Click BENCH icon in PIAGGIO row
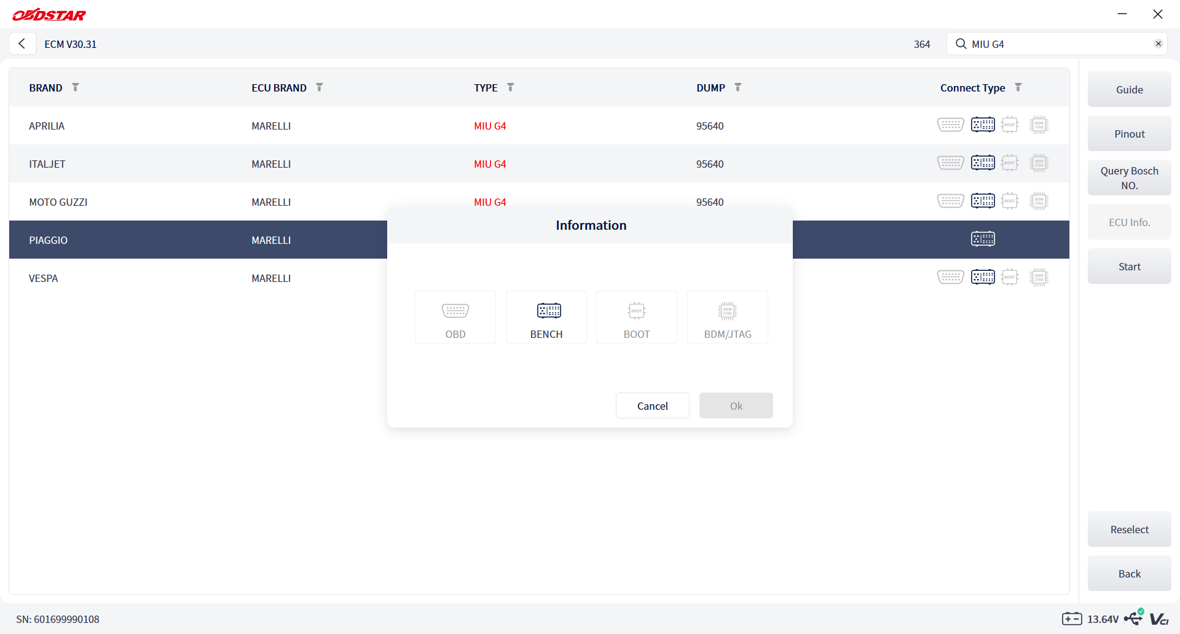The image size is (1180, 634). pyautogui.click(x=983, y=239)
